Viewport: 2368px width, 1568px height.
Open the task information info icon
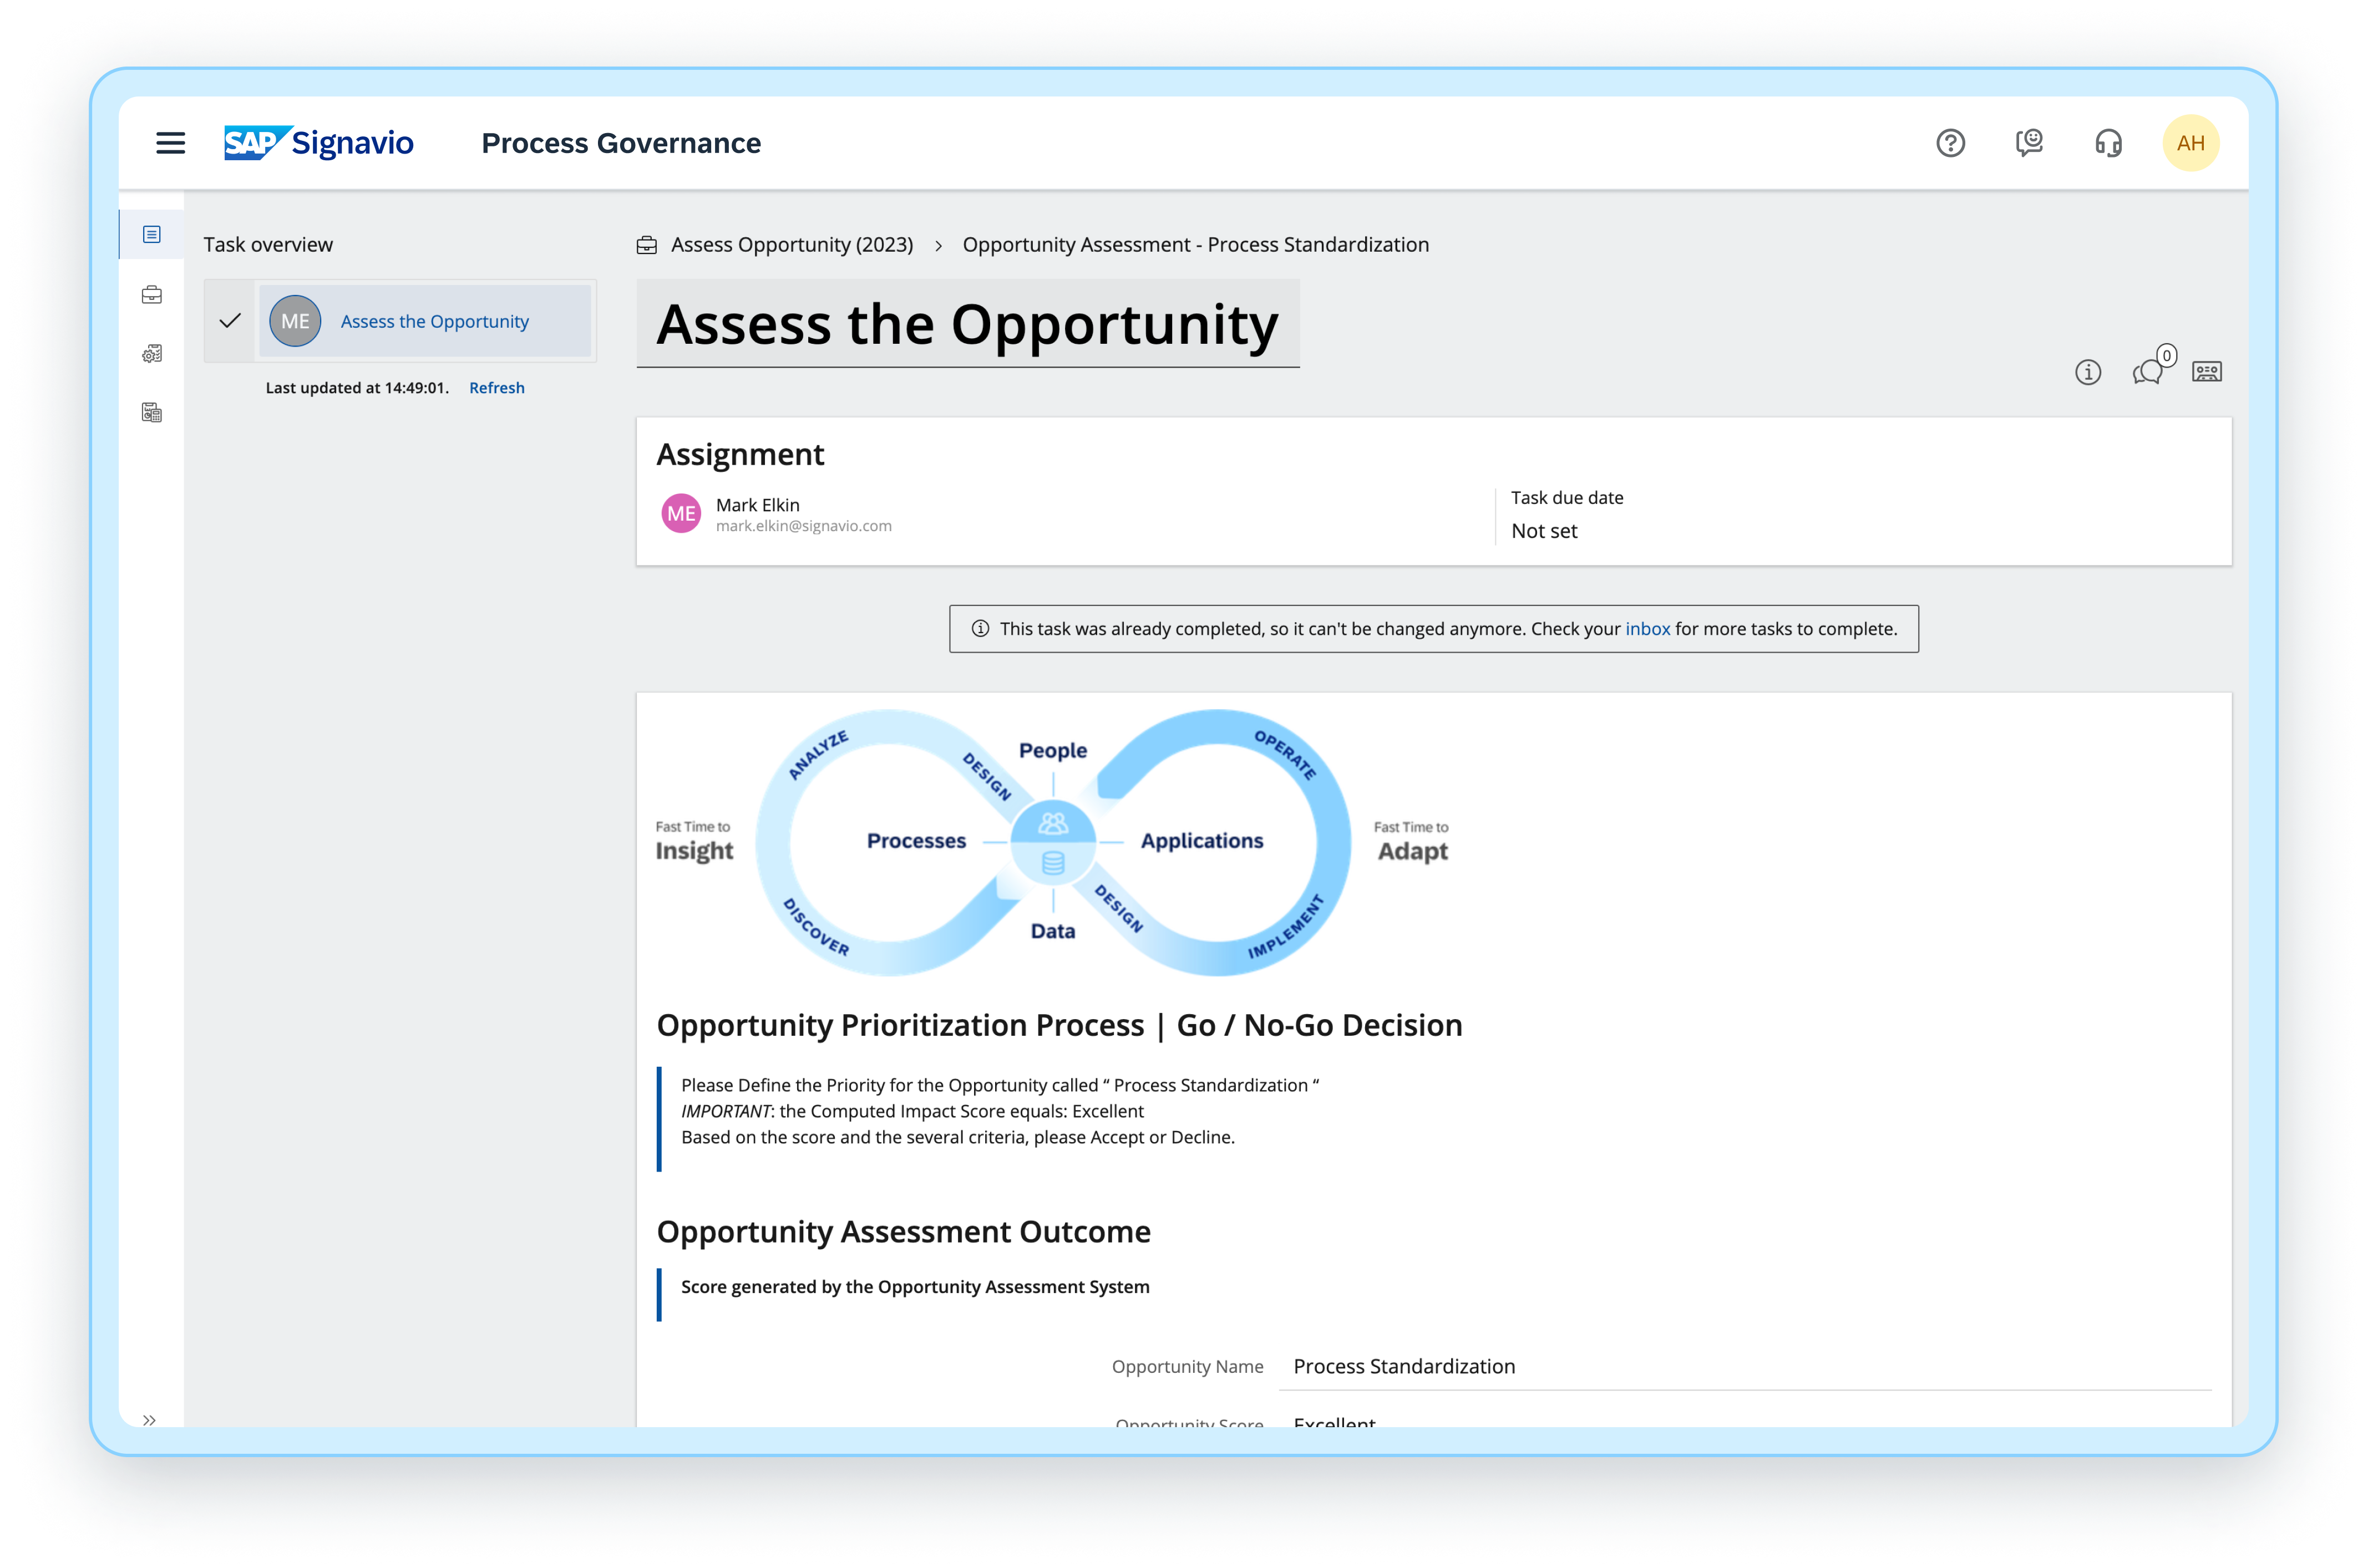point(2088,372)
